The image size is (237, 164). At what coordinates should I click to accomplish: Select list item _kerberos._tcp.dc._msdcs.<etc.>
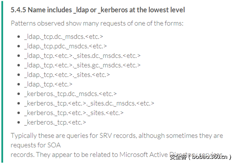point(70,94)
